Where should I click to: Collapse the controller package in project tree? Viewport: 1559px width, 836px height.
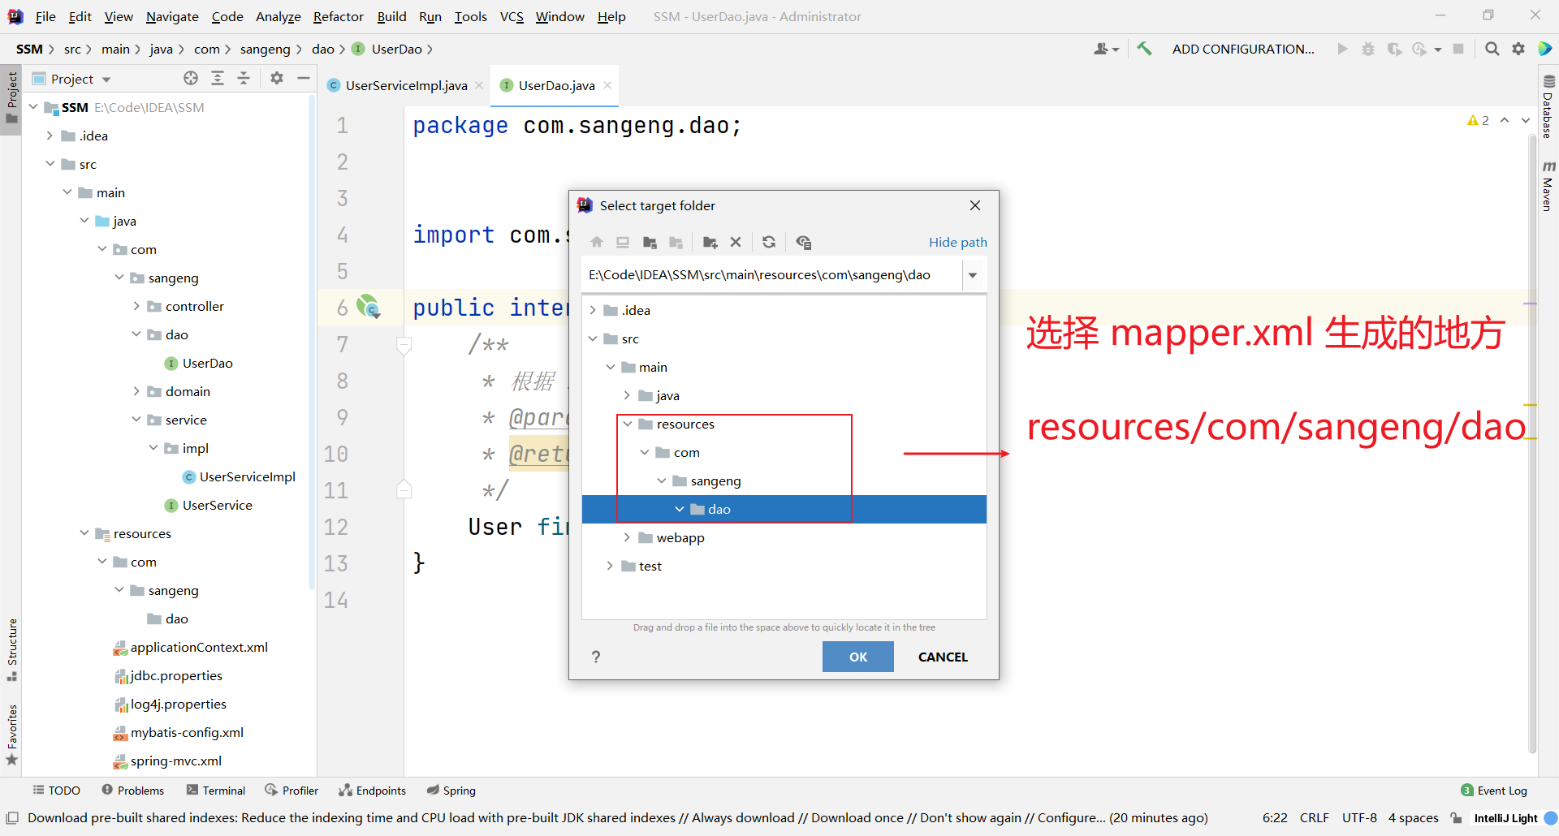[x=136, y=306]
